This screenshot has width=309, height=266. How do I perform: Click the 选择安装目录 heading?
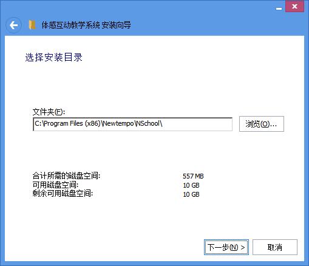[x=53, y=57]
